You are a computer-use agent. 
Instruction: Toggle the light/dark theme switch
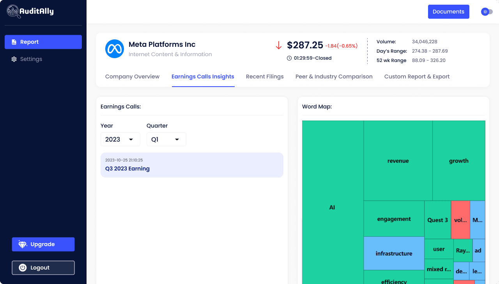(487, 12)
